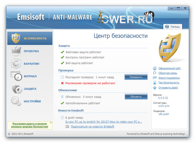Click the green check next to Контроль программ
The image size is (195, 143).
[x=62, y=57]
